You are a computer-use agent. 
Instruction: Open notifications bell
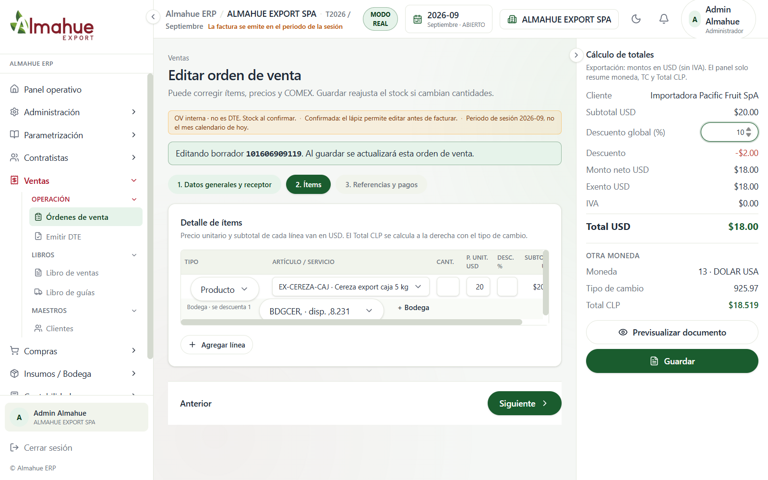(664, 19)
